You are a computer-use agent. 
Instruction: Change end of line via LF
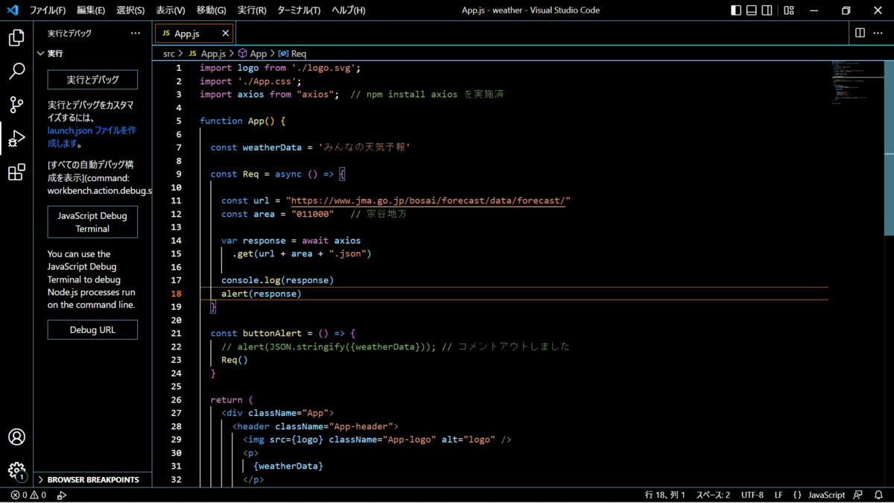click(779, 495)
